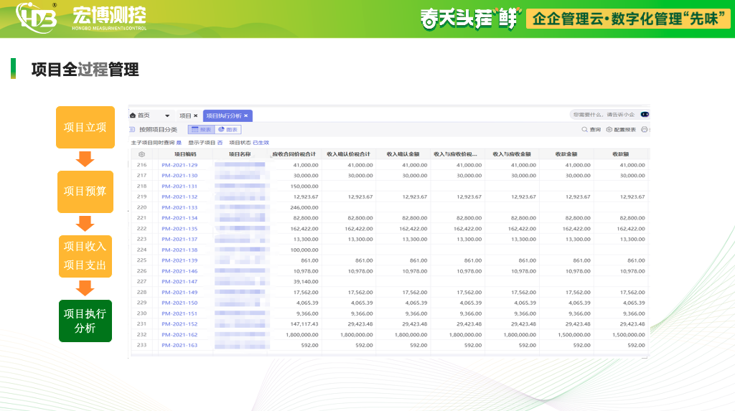Open the table column settings gear icon
The height and width of the screenshot is (411, 735).
point(141,154)
